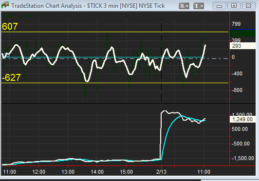This screenshot has width=259, height=181.
Task: Click the 15:00 time axis label
Action: coord(127,172)
